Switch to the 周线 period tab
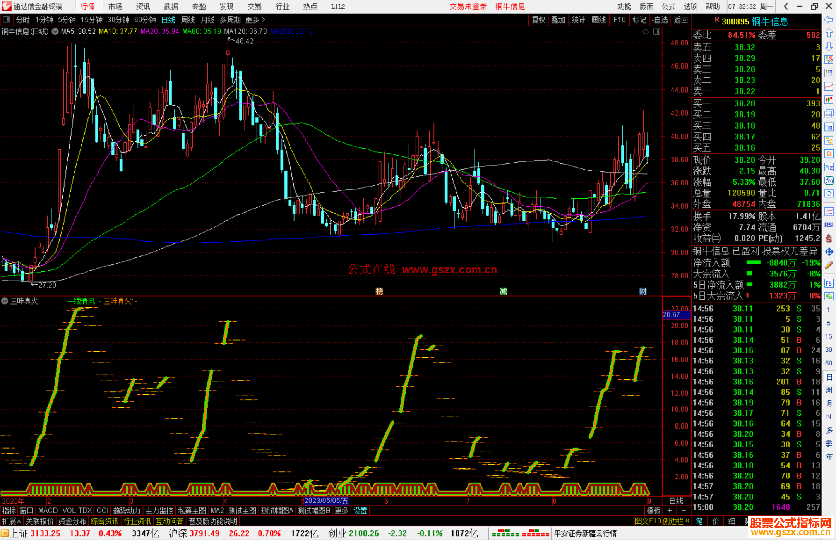 (x=188, y=20)
